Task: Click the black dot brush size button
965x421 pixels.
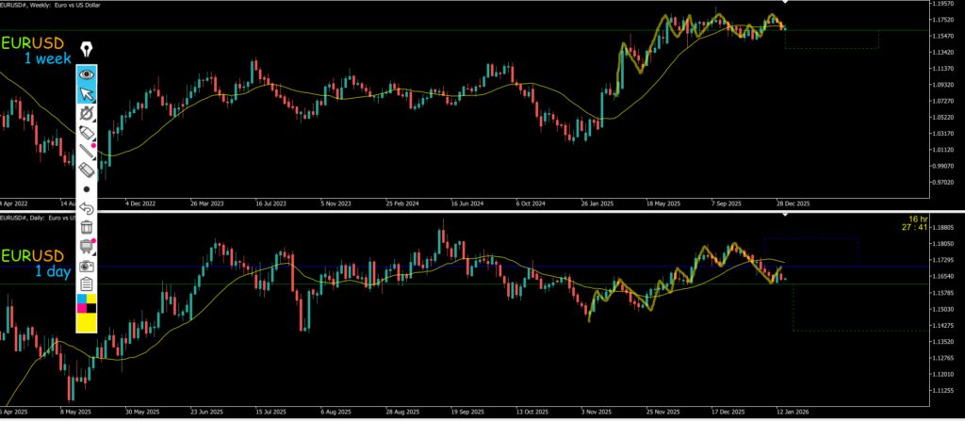Action: [x=87, y=189]
